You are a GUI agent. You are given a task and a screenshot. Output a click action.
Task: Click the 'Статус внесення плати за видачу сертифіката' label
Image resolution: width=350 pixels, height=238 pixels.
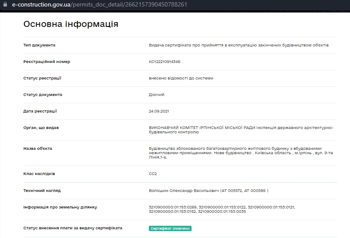click(x=73, y=228)
